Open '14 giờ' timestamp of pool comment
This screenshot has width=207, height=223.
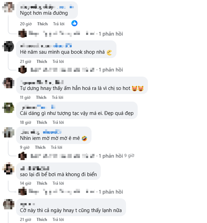(x=26, y=183)
